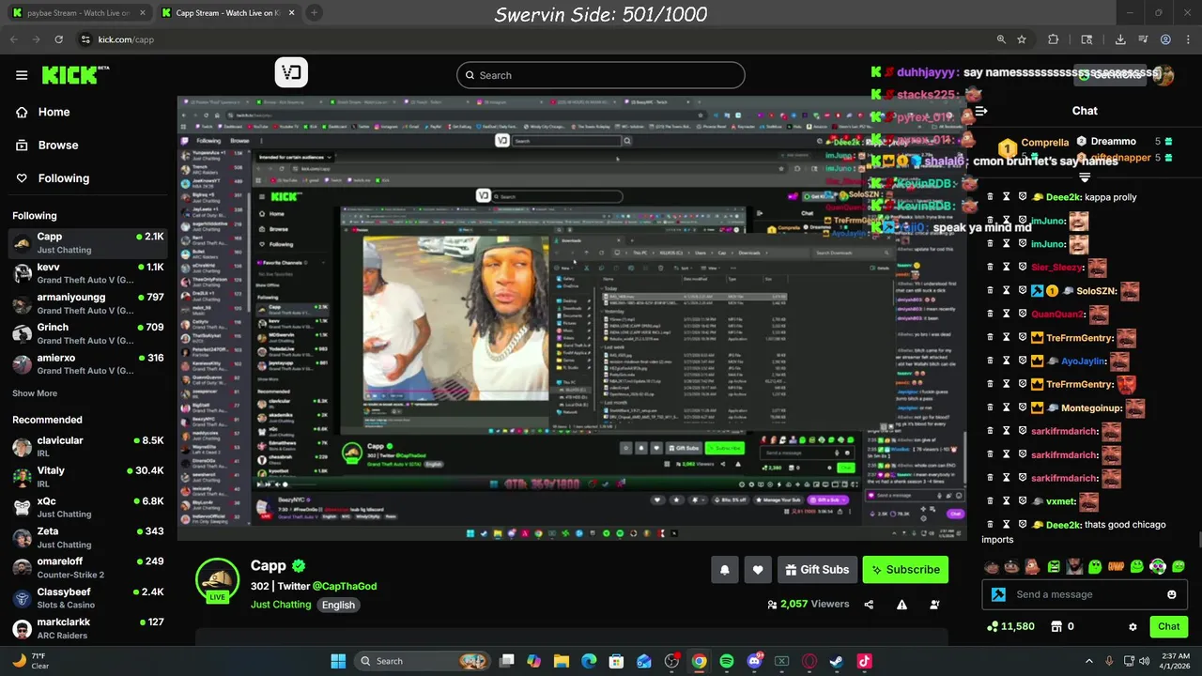Show hidden system tray icons
The image size is (1202, 676).
(x=1089, y=661)
